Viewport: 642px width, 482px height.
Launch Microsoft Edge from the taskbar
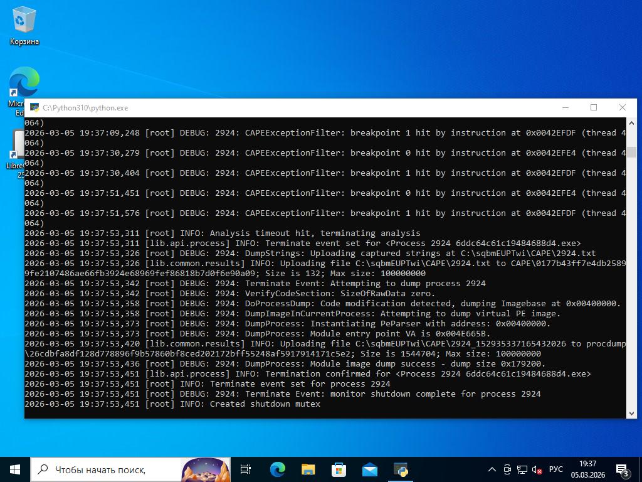(x=277, y=469)
